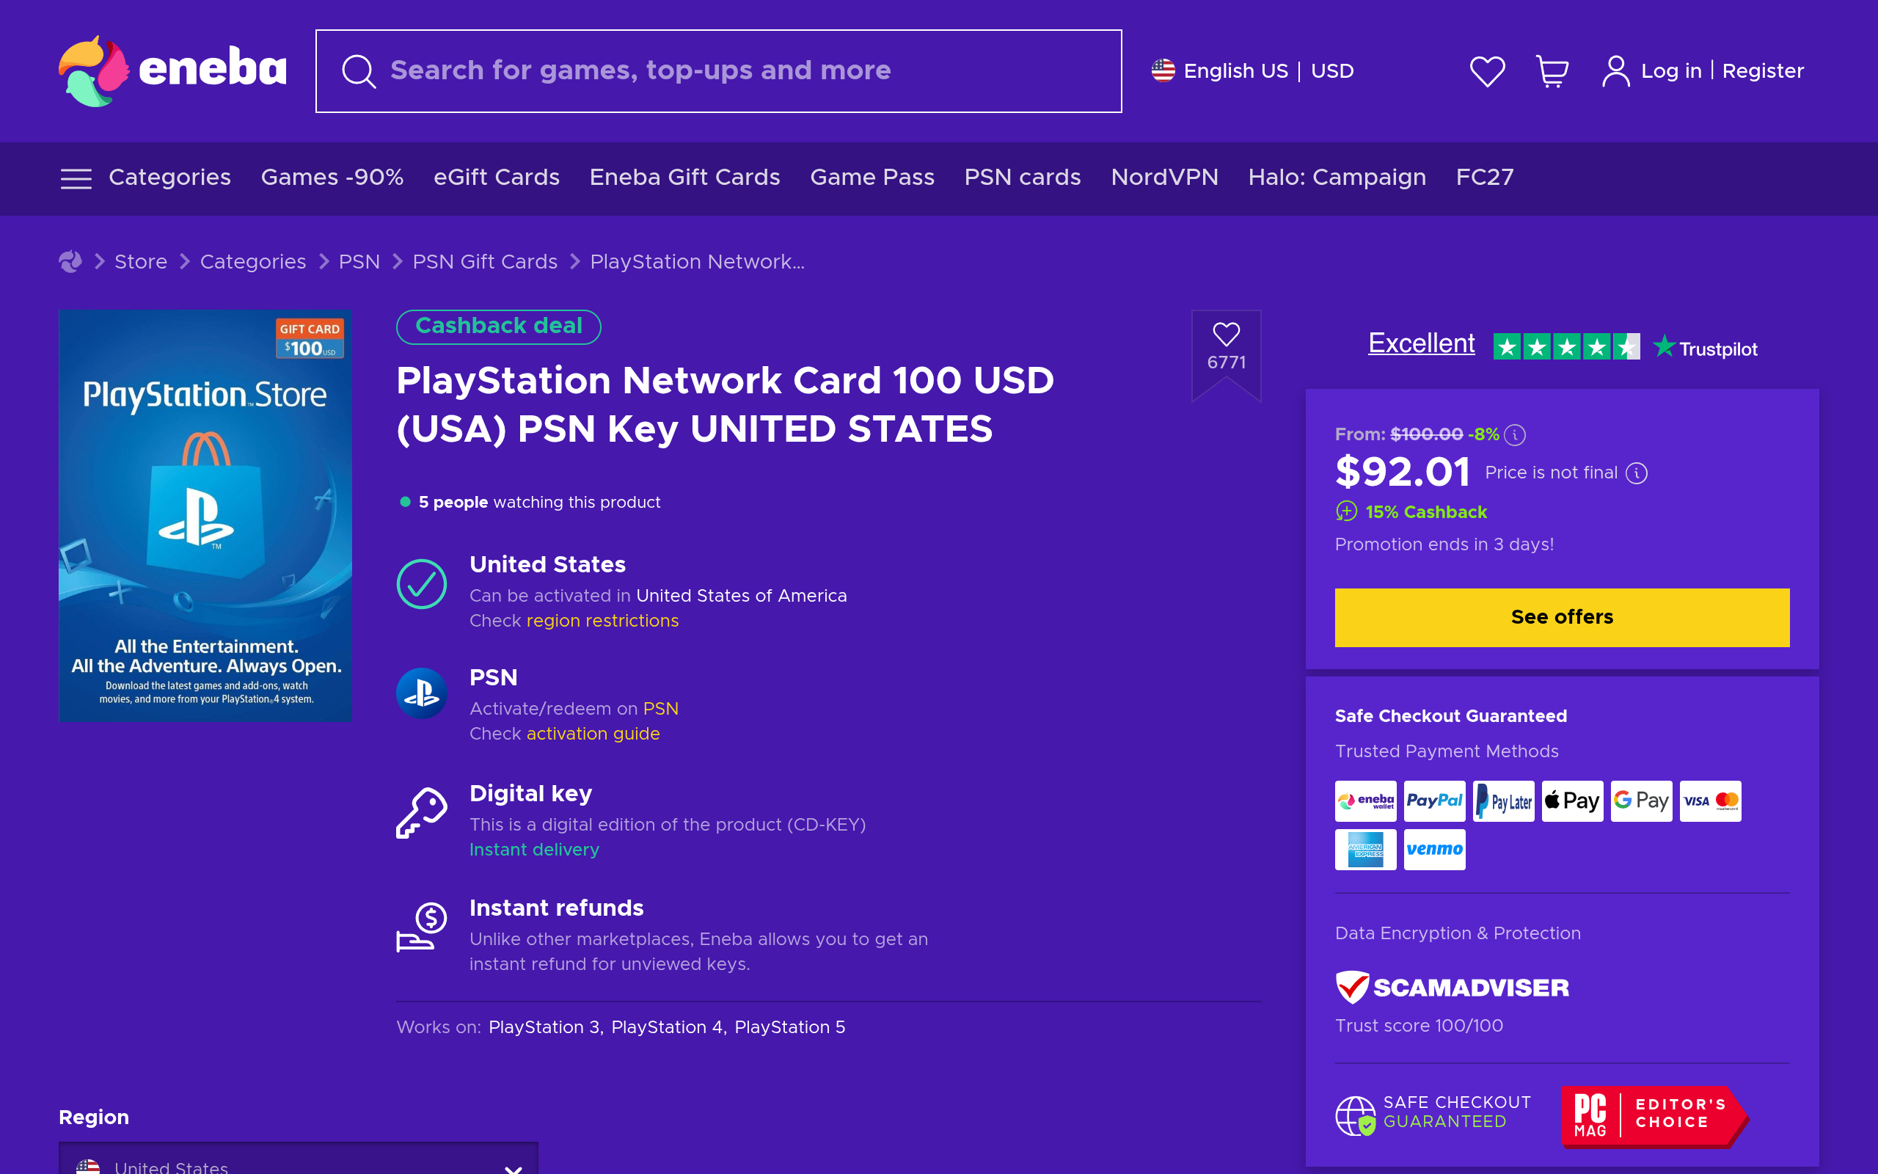1878x1174 pixels.
Task: Select PSN cards in the navigation bar
Action: 1022,178
